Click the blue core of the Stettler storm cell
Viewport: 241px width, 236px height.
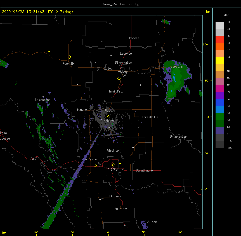tap(174, 78)
